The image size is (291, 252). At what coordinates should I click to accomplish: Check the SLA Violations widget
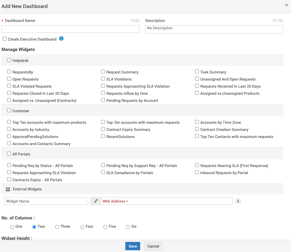103,79
